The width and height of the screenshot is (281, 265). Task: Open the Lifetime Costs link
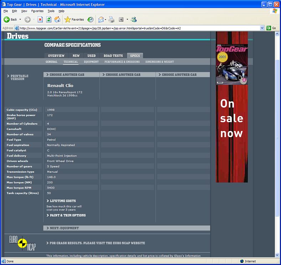61,201
